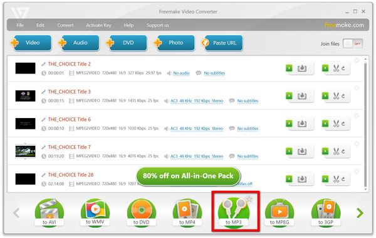Open slideshow preview for Title 3
The width and height of the screenshot is (376, 238).
[x=300, y=96]
